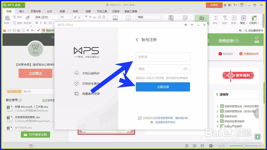Click the Undo arrow in quick access bar
267x150 pixels.
28,31
